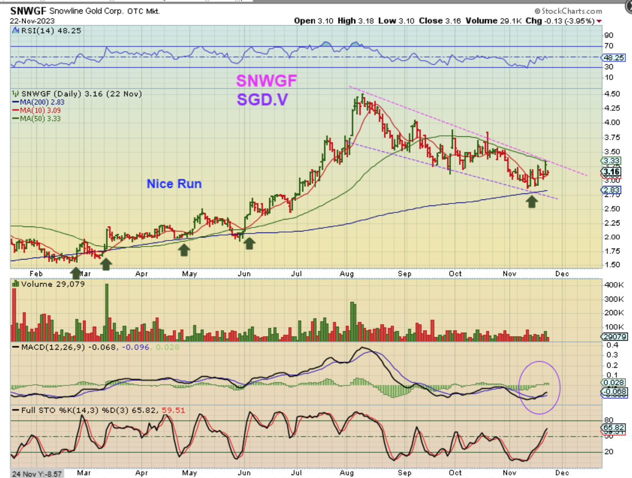This screenshot has width=632, height=478.
Task: Click the Volume 29.1K header value
Action: (x=494, y=21)
